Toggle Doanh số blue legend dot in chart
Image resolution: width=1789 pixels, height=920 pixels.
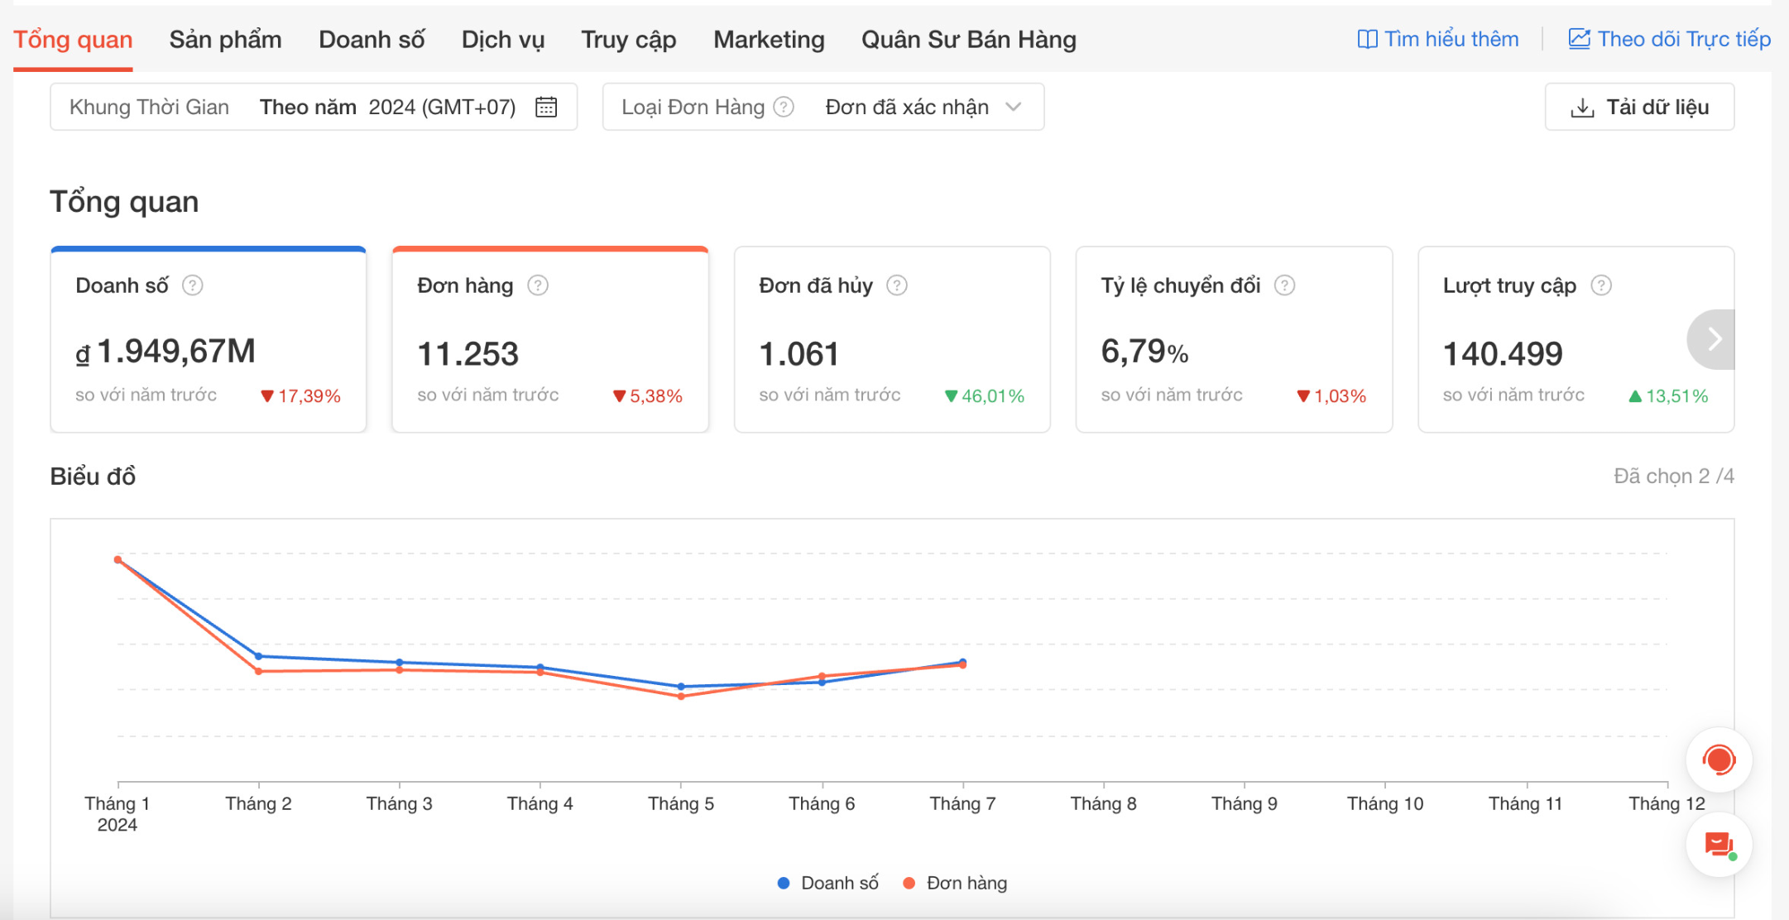pos(784,883)
